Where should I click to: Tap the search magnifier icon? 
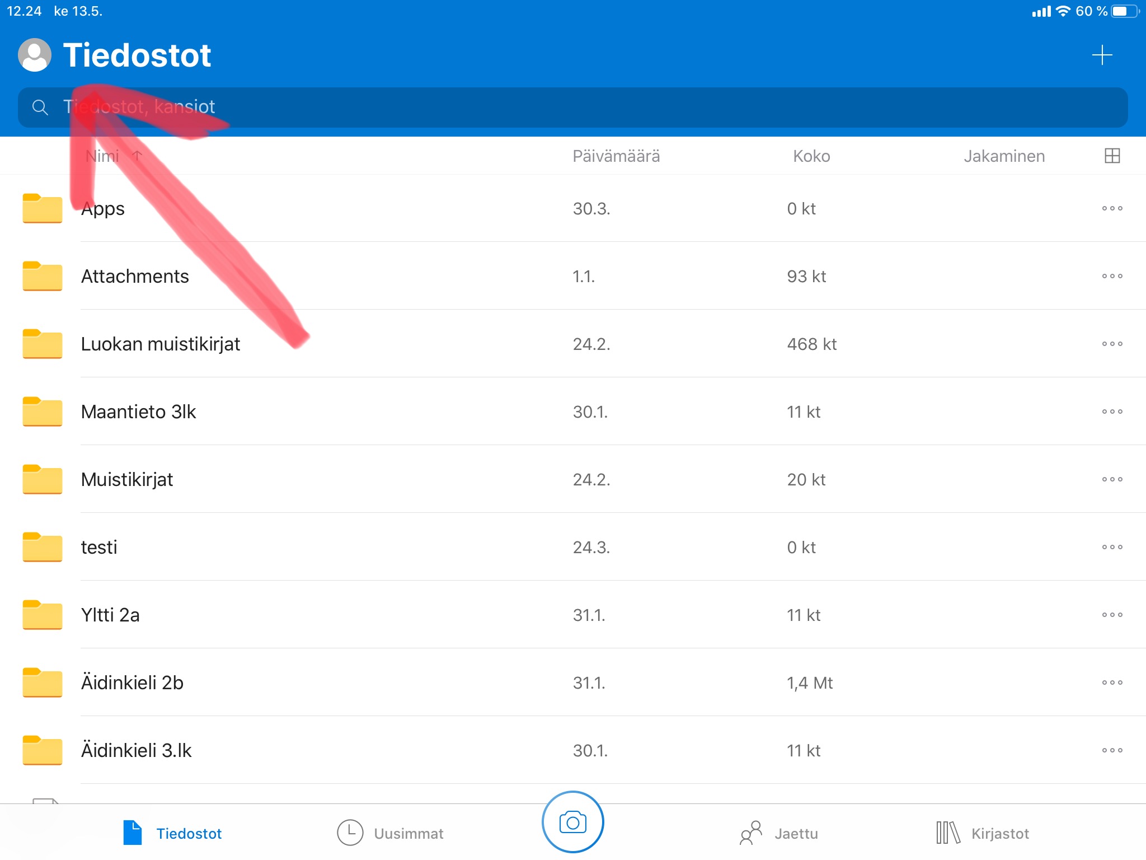point(40,107)
